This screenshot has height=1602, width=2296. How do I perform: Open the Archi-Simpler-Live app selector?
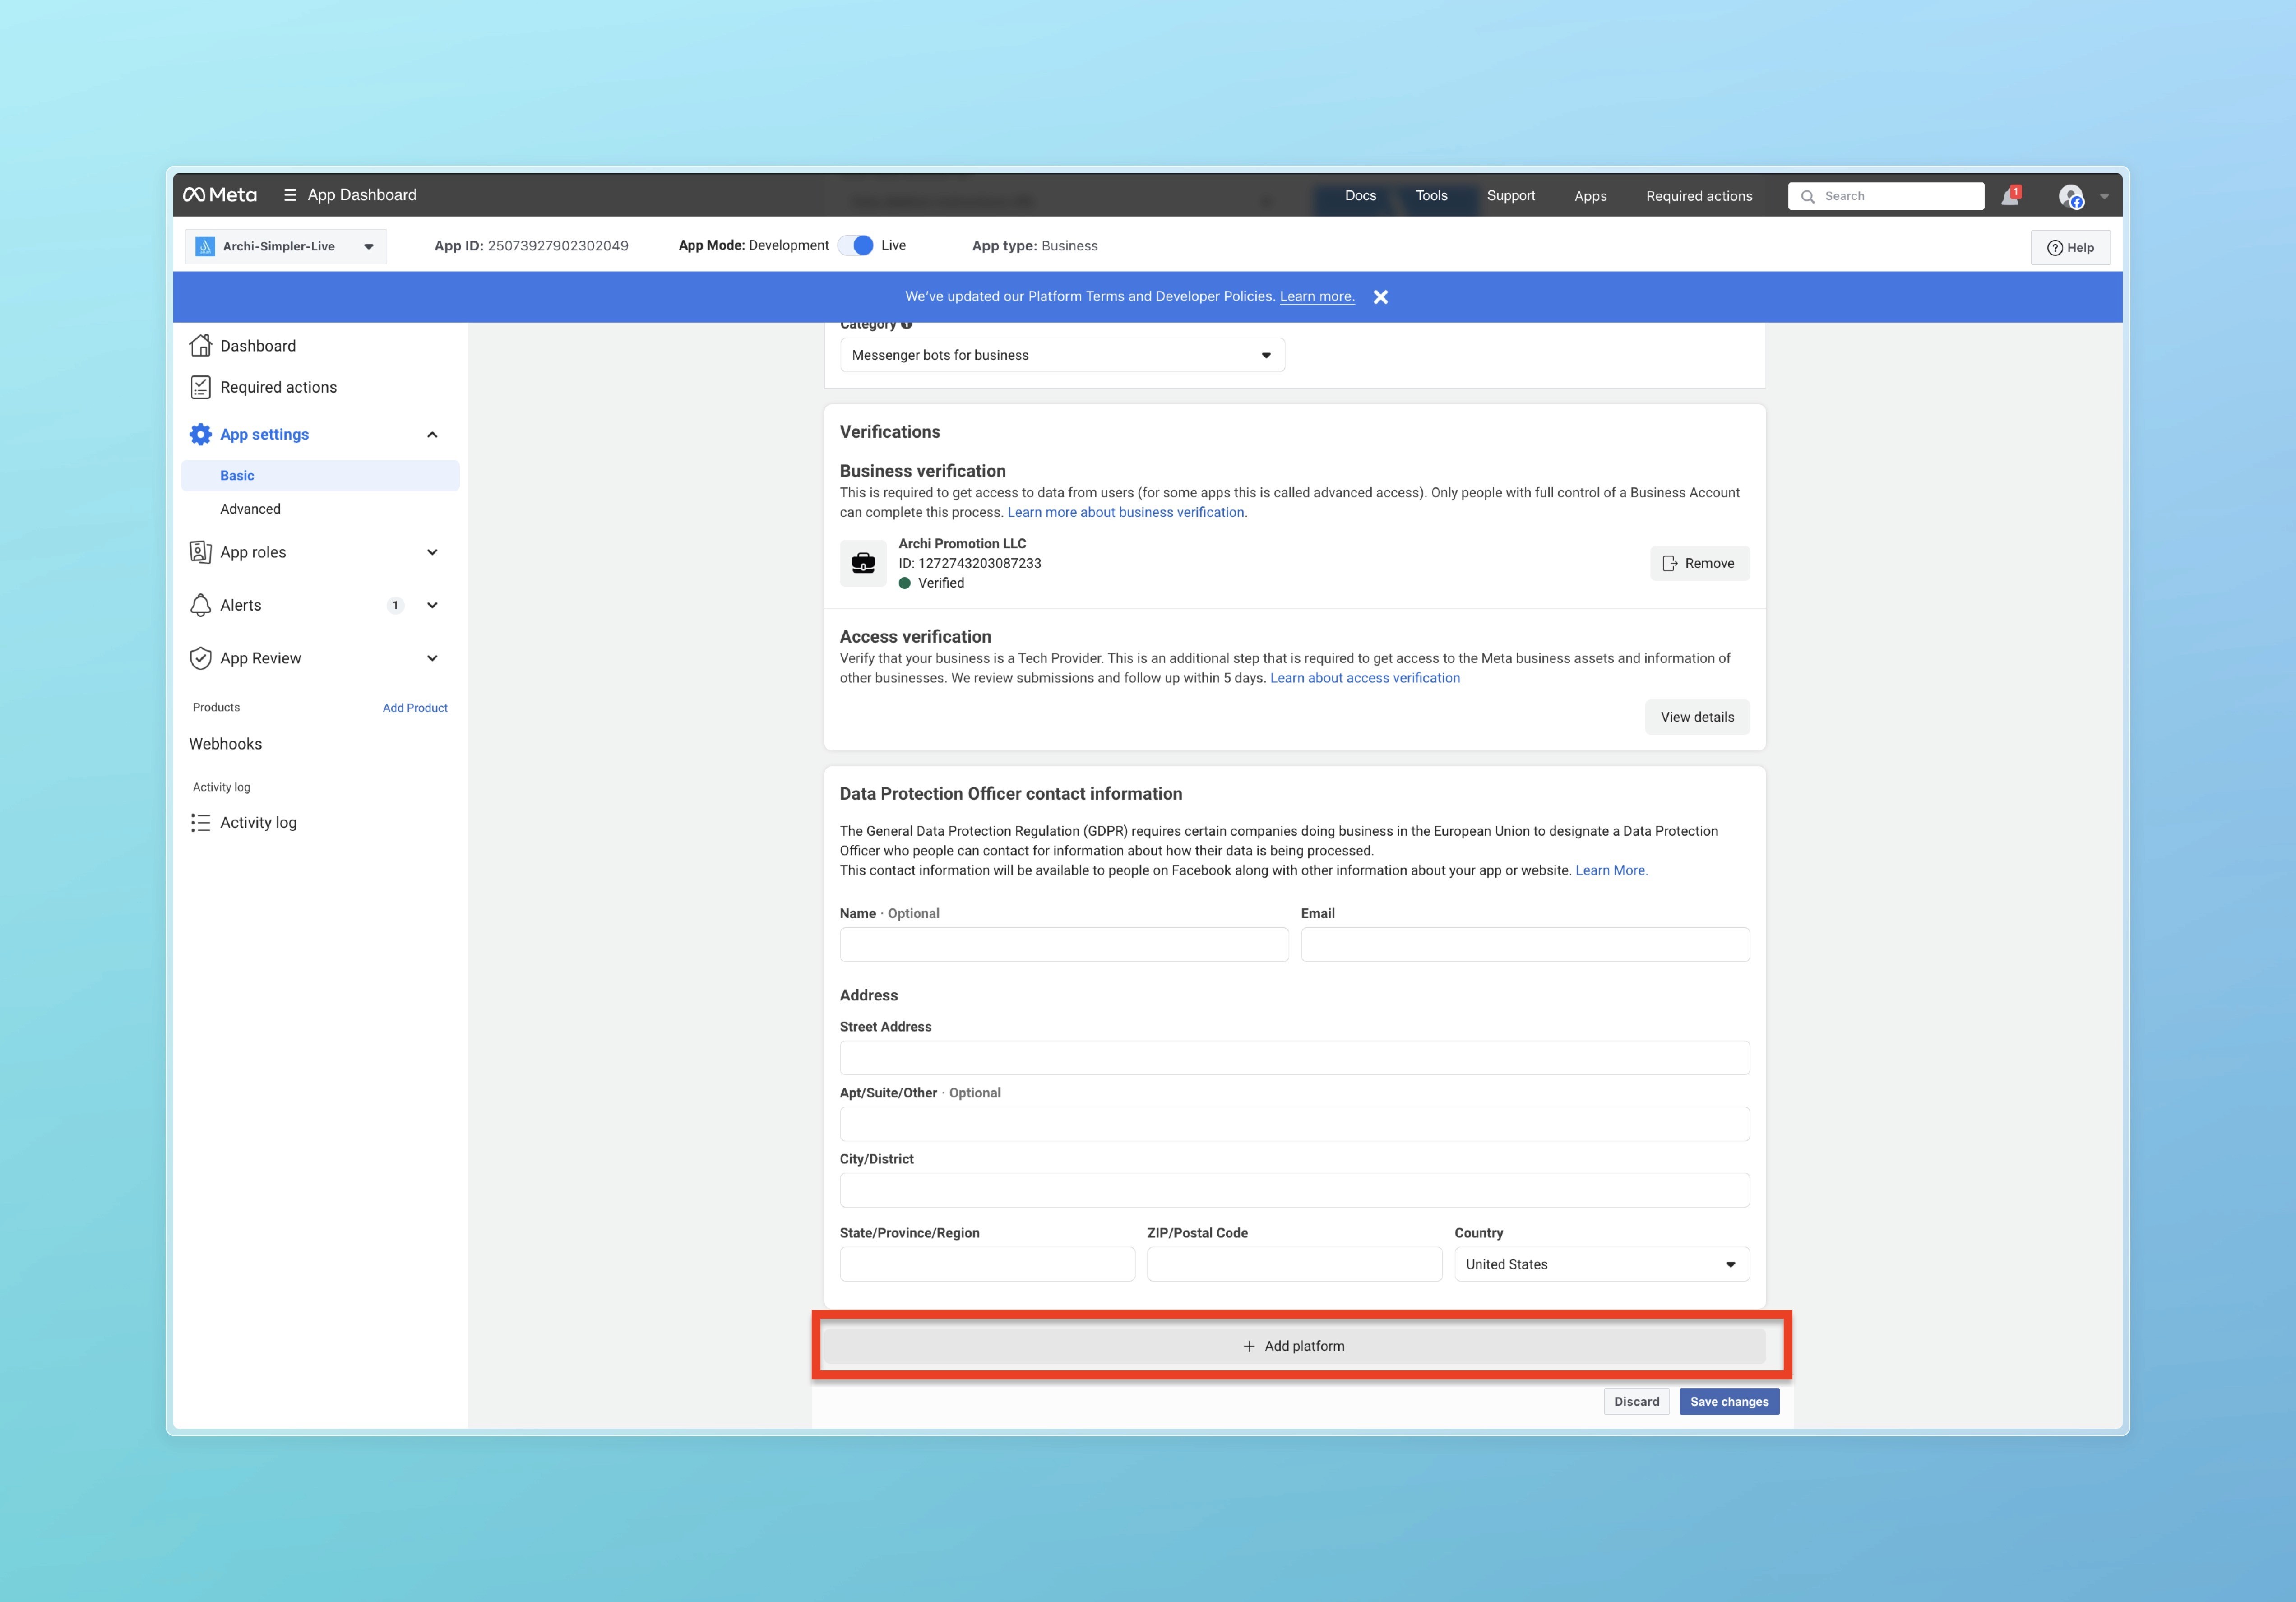(286, 246)
